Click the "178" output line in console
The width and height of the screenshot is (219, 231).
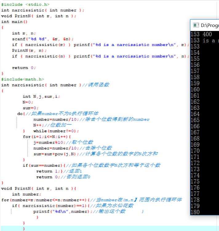click(195, 200)
